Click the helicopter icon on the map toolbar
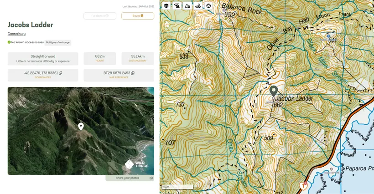The height and width of the screenshot is (194, 374). (177, 6)
